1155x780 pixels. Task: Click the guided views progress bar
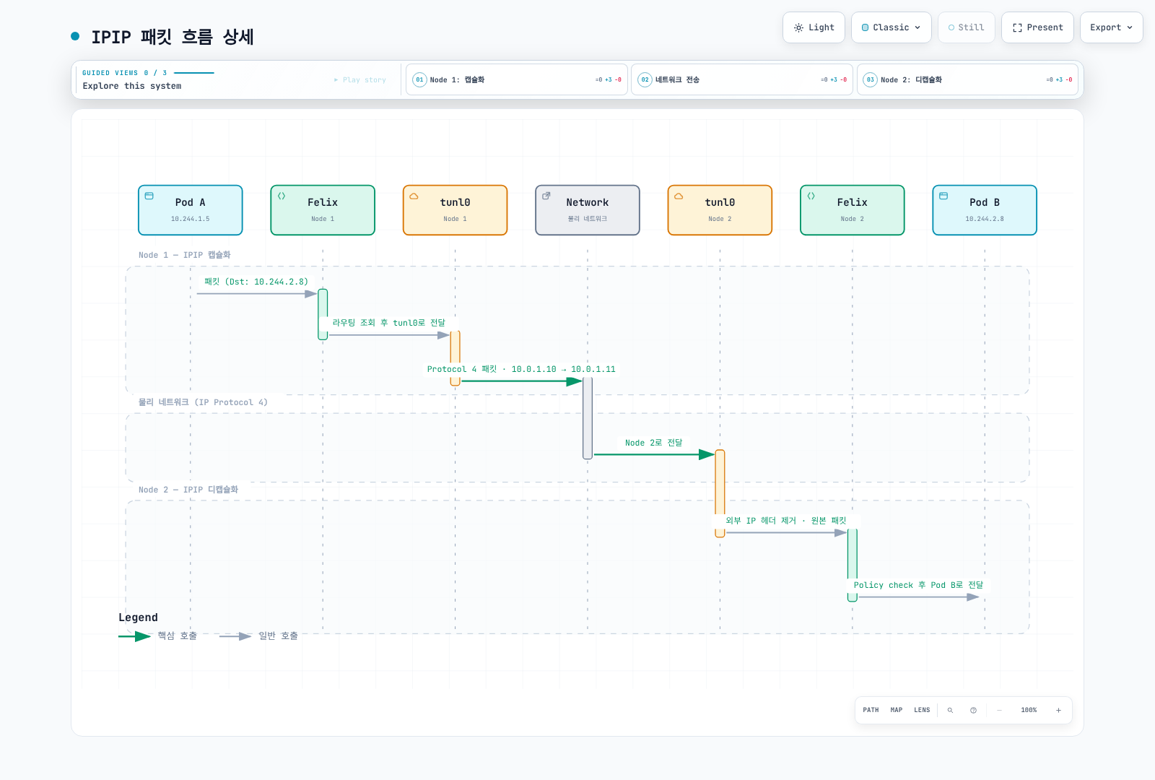(194, 73)
